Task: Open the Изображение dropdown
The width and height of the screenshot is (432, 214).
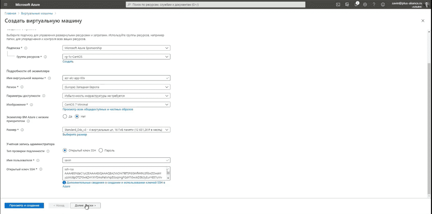Action: pos(116,105)
